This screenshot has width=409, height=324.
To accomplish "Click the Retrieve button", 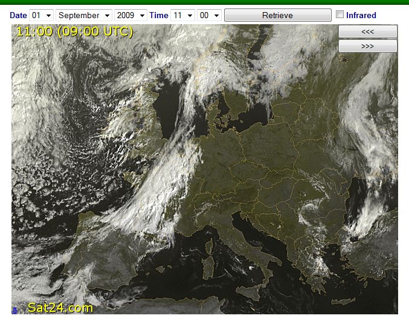I will point(278,15).
